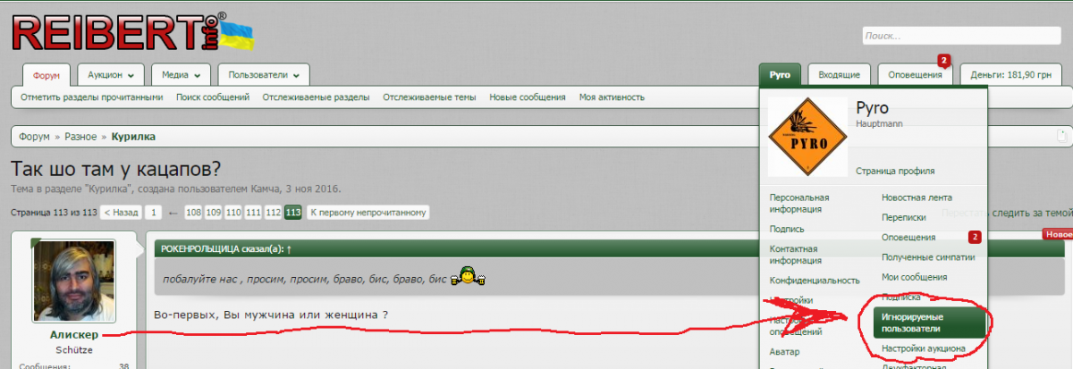1073x369 pixels.
Task: Open 'Конфиденциальность' menu item
Action: coord(815,280)
